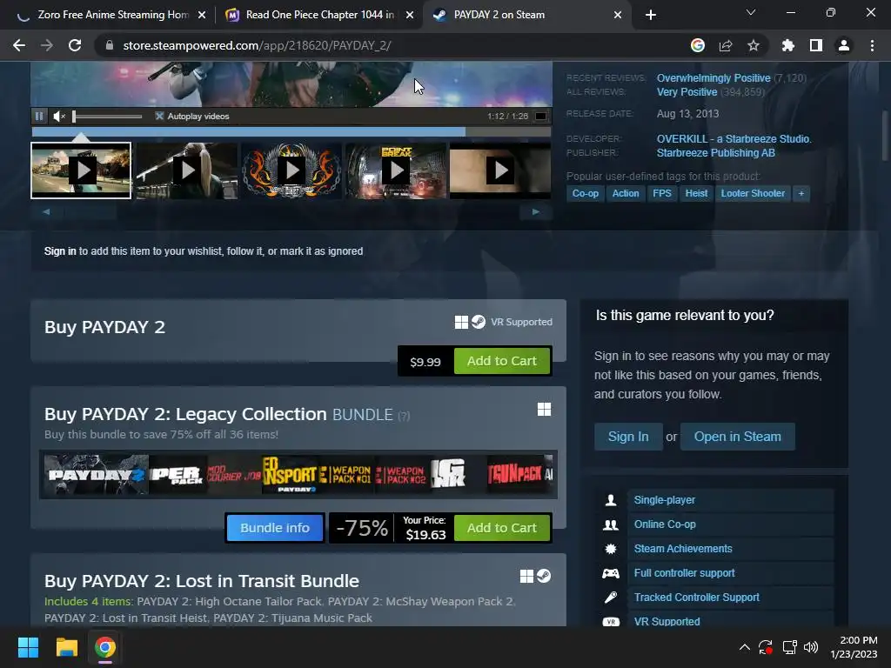Enter fullscreen for the trailer video

tap(541, 116)
